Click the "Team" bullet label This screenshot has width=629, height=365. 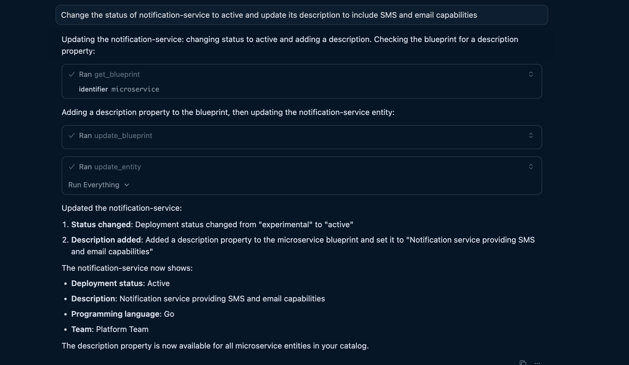pyautogui.click(x=81, y=329)
